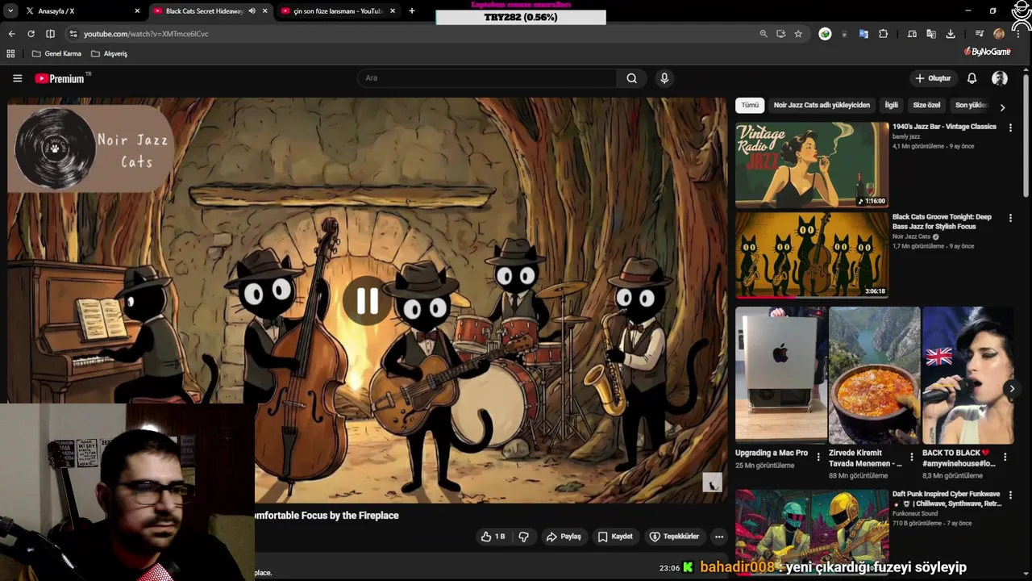Click the address bar URL
Image resolution: width=1032 pixels, height=581 pixels.
point(146,34)
